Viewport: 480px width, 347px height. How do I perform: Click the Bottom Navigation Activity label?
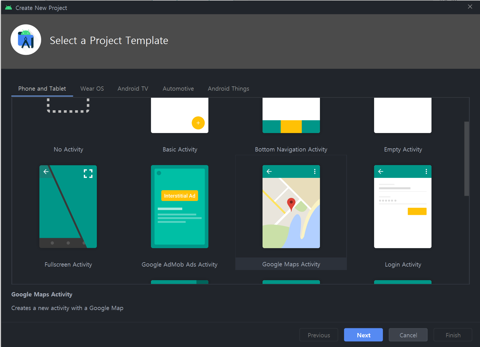[x=291, y=149]
